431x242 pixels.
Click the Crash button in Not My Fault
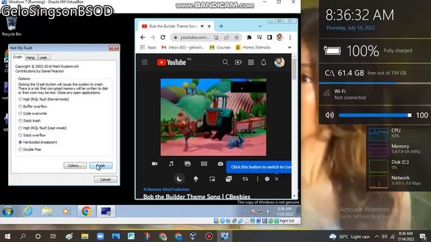100,166
